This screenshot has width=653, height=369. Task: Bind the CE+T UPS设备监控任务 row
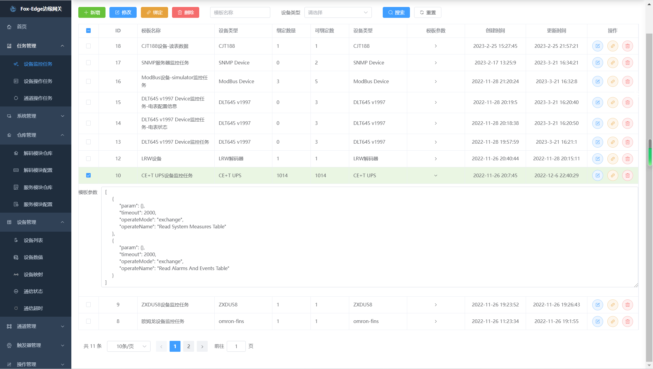[613, 175]
